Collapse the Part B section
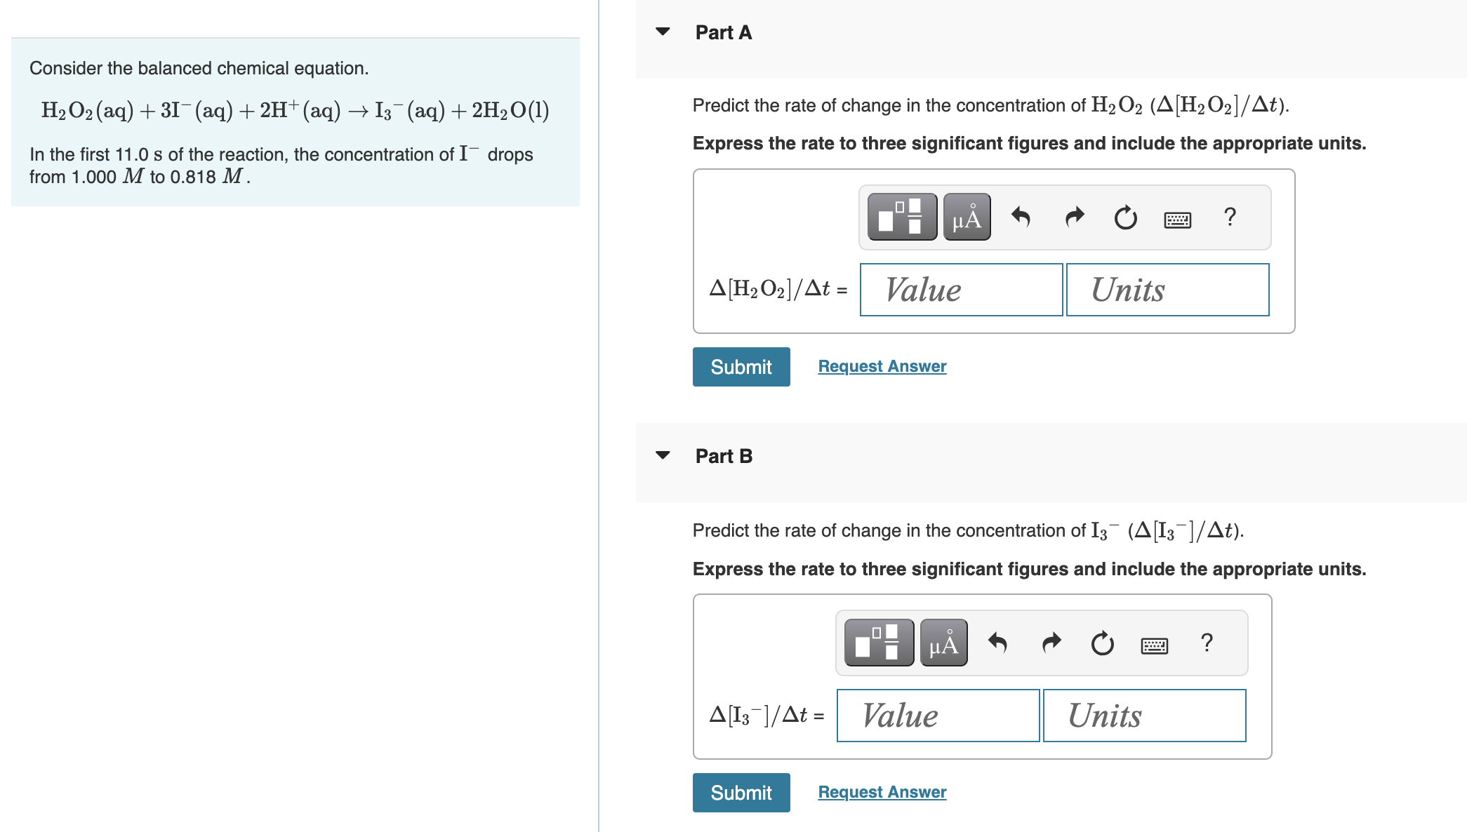Image resolution: width=1467 pixels, height=832 pixels. pos(663,455)
